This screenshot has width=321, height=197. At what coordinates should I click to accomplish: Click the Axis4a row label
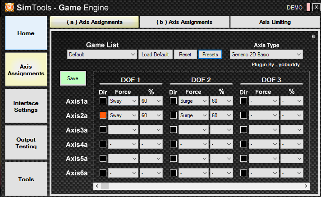tap(77, 144)
